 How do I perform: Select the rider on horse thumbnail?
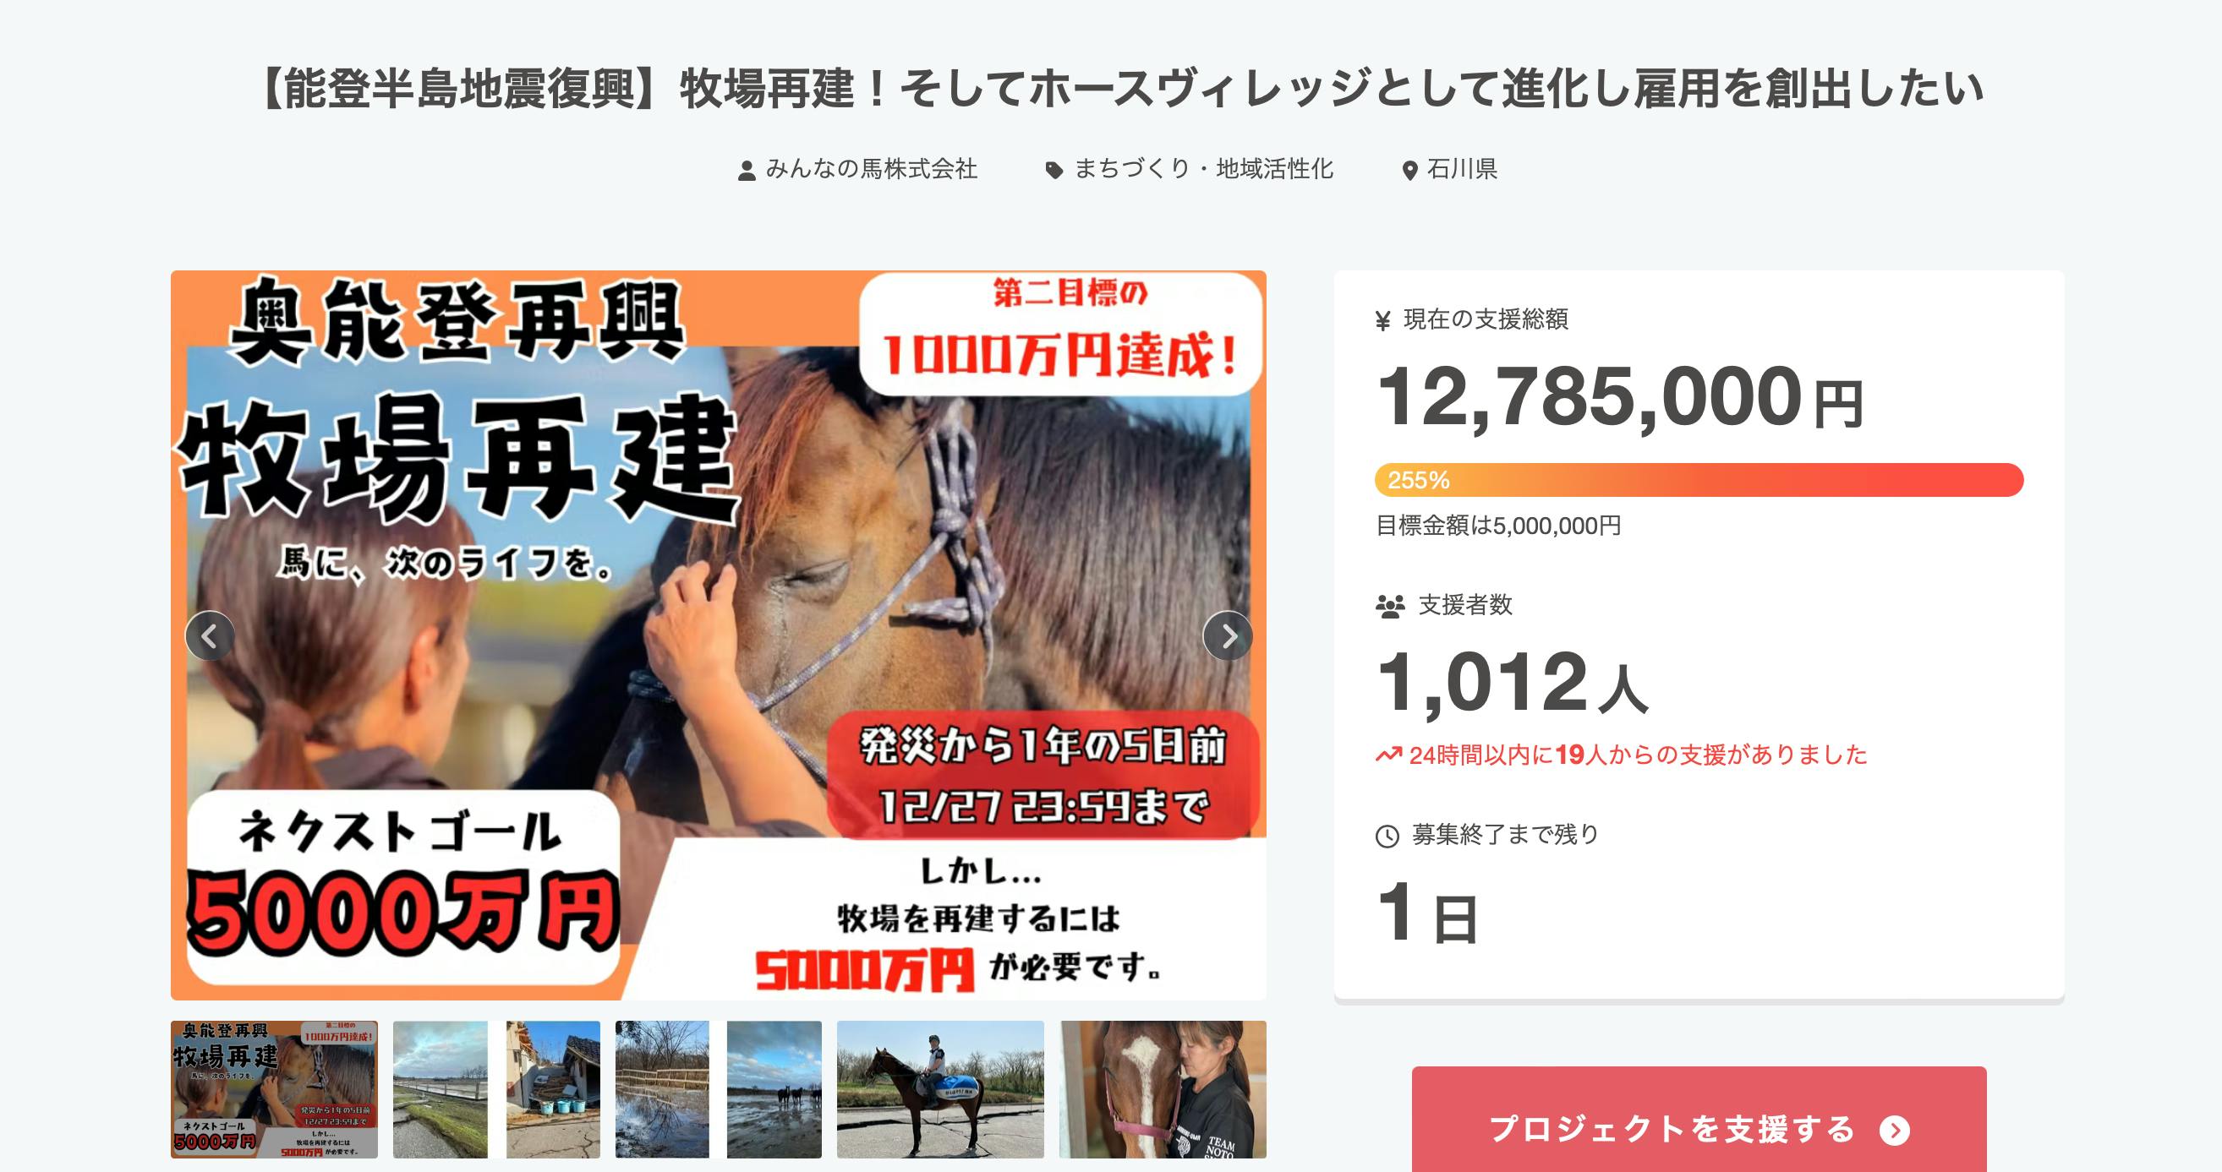pyautogui.click(x=940, y=1089)
